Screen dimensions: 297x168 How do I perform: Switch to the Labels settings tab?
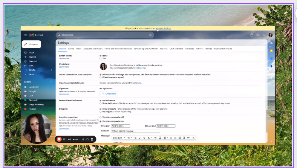point(71,49)
